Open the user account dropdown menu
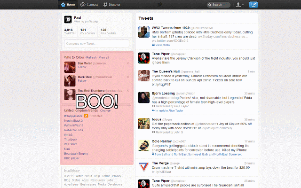 pos(239,5)
